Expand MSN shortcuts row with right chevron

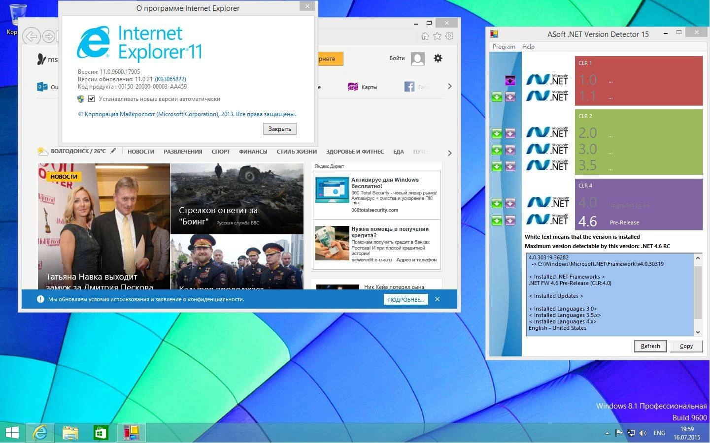[449, 86]
